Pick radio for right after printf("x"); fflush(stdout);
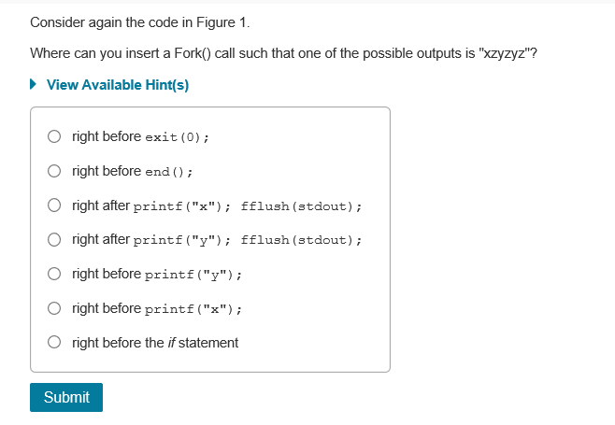Image resolution: width=615 pixels, height=425 pixels. [55, 205]
